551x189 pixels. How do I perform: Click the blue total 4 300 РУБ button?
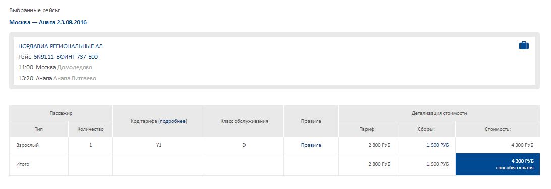click(x=498, y=164)
